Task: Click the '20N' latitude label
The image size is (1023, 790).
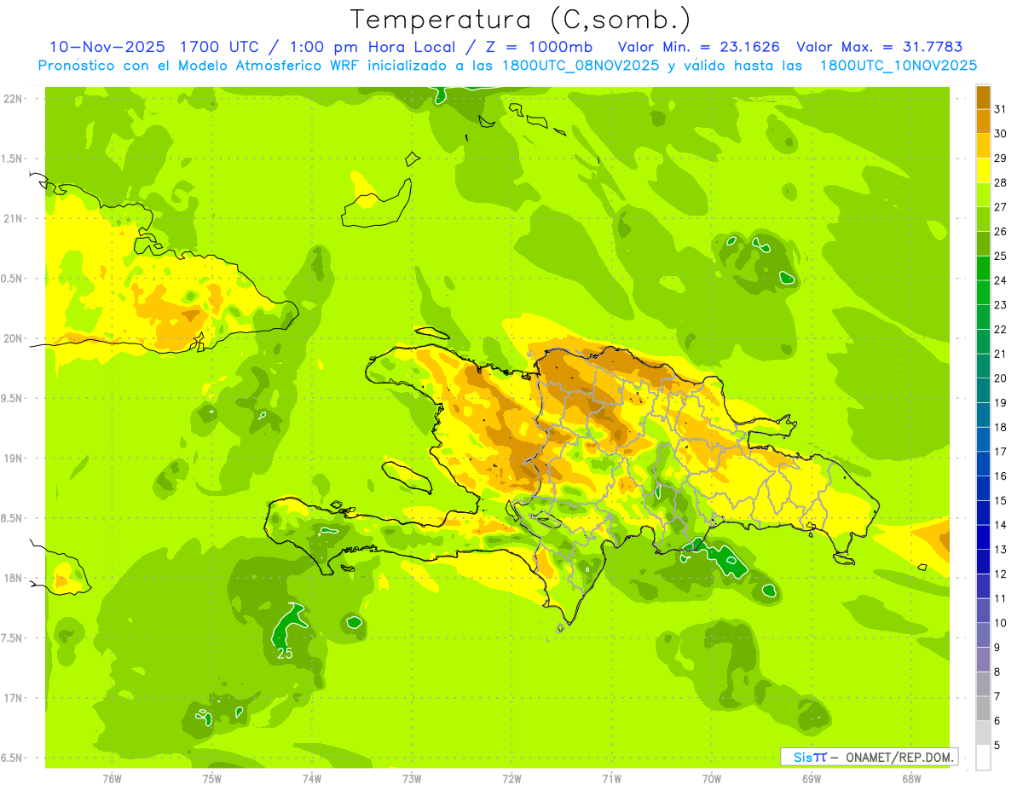Action: coord(13,338)
